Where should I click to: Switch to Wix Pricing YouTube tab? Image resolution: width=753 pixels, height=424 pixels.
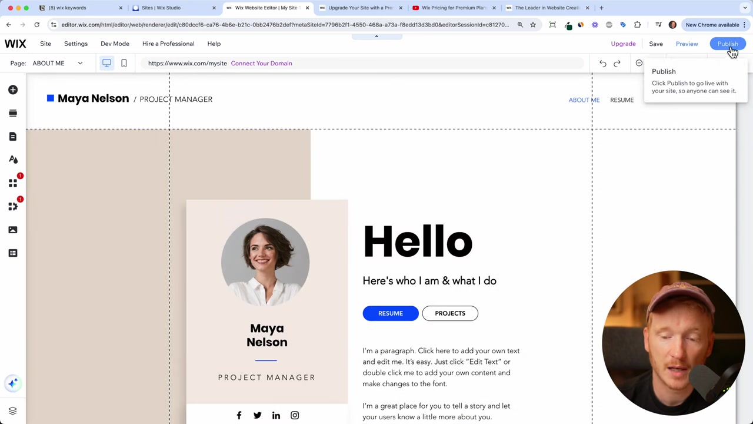coord(454,8)
